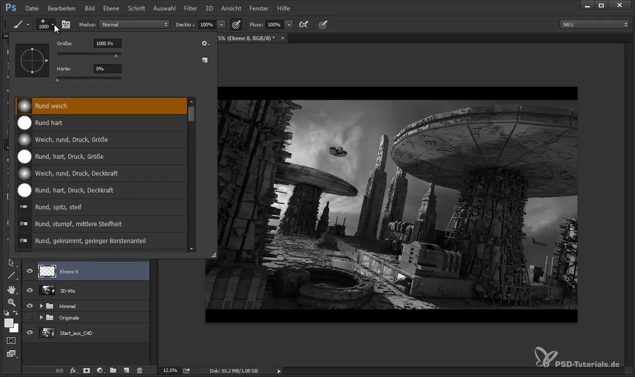Click the Brush tool preset icon
The image size is (635, 377).
pyautogui.click(x=17, y=24)
